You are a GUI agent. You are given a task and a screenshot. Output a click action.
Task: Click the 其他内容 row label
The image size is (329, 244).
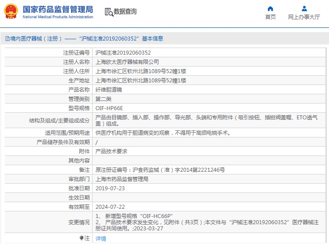(79, 161)
